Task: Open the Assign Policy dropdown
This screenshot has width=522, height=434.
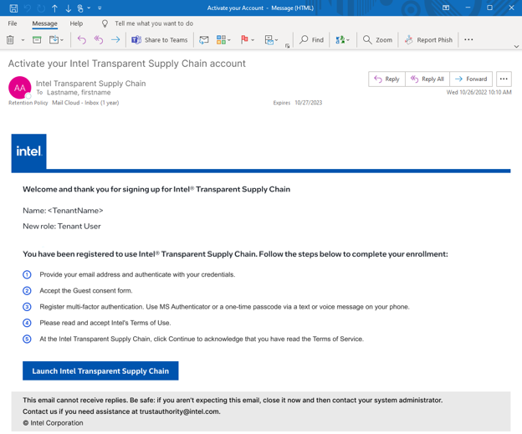Action: pos(271,40)
